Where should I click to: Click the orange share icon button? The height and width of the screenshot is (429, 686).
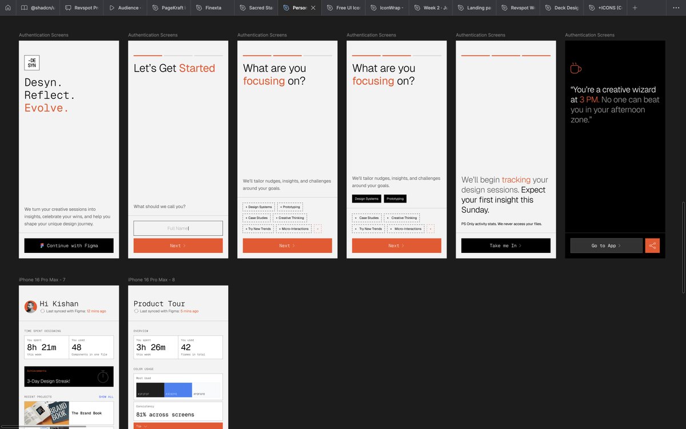tap(652, 245)
